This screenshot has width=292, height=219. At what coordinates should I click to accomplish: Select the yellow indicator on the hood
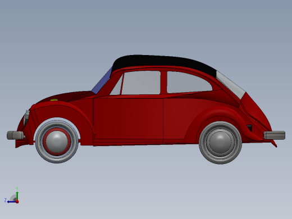(54, 100)
